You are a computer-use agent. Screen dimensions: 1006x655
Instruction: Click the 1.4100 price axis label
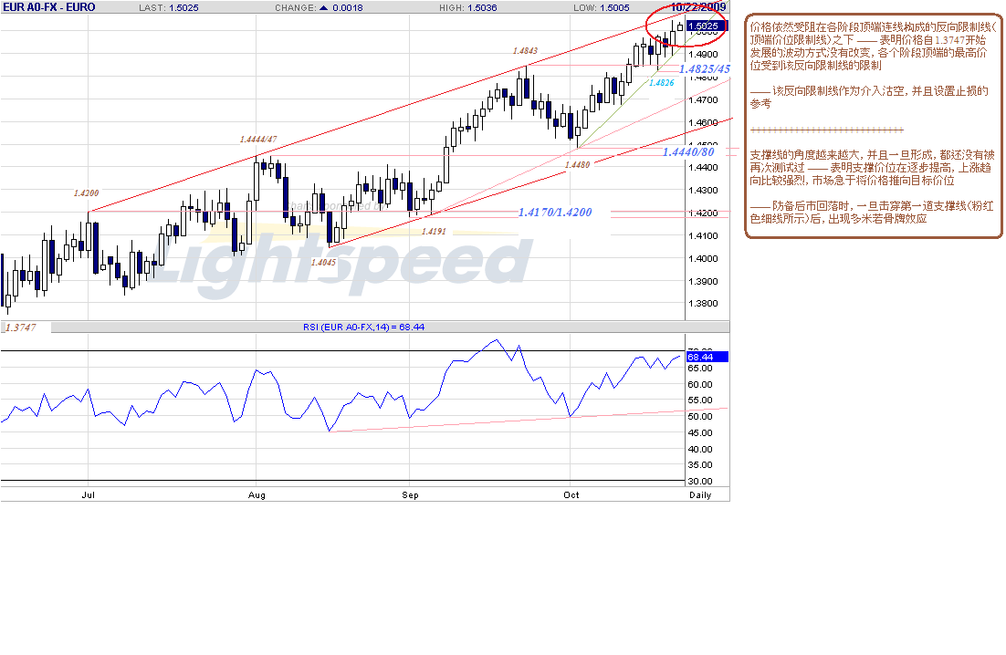click(x=703, y=236)
